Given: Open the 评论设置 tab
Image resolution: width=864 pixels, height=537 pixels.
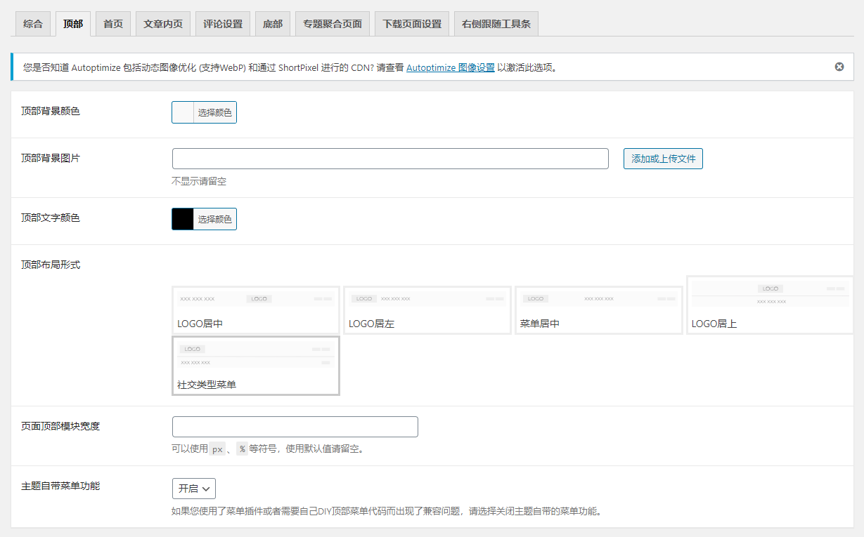Looking at the screenshot, I should [223, 24].
